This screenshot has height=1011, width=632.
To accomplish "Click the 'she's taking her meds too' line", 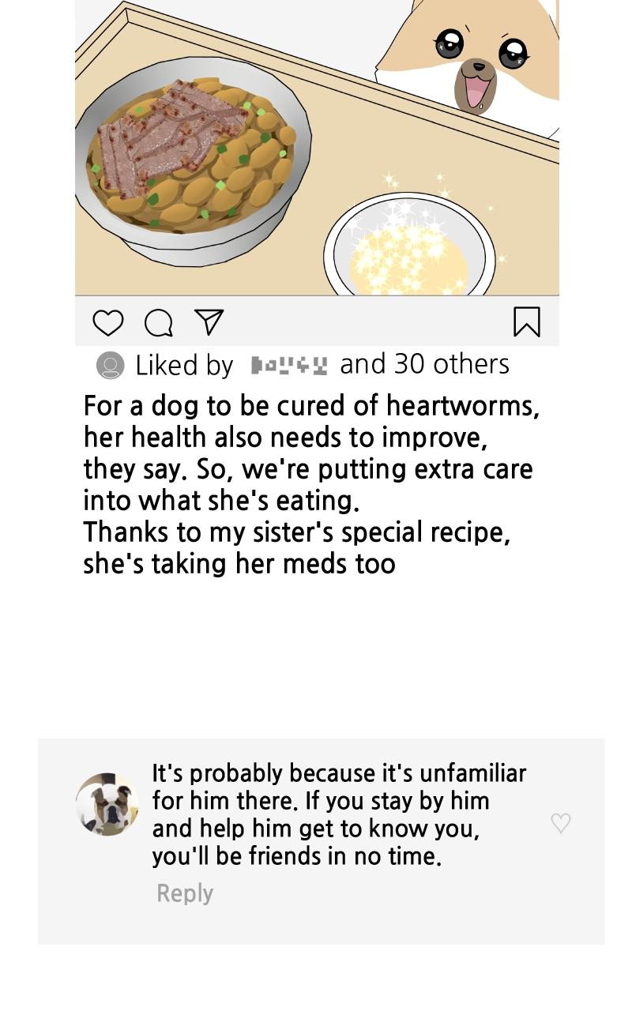I will 239,564.
